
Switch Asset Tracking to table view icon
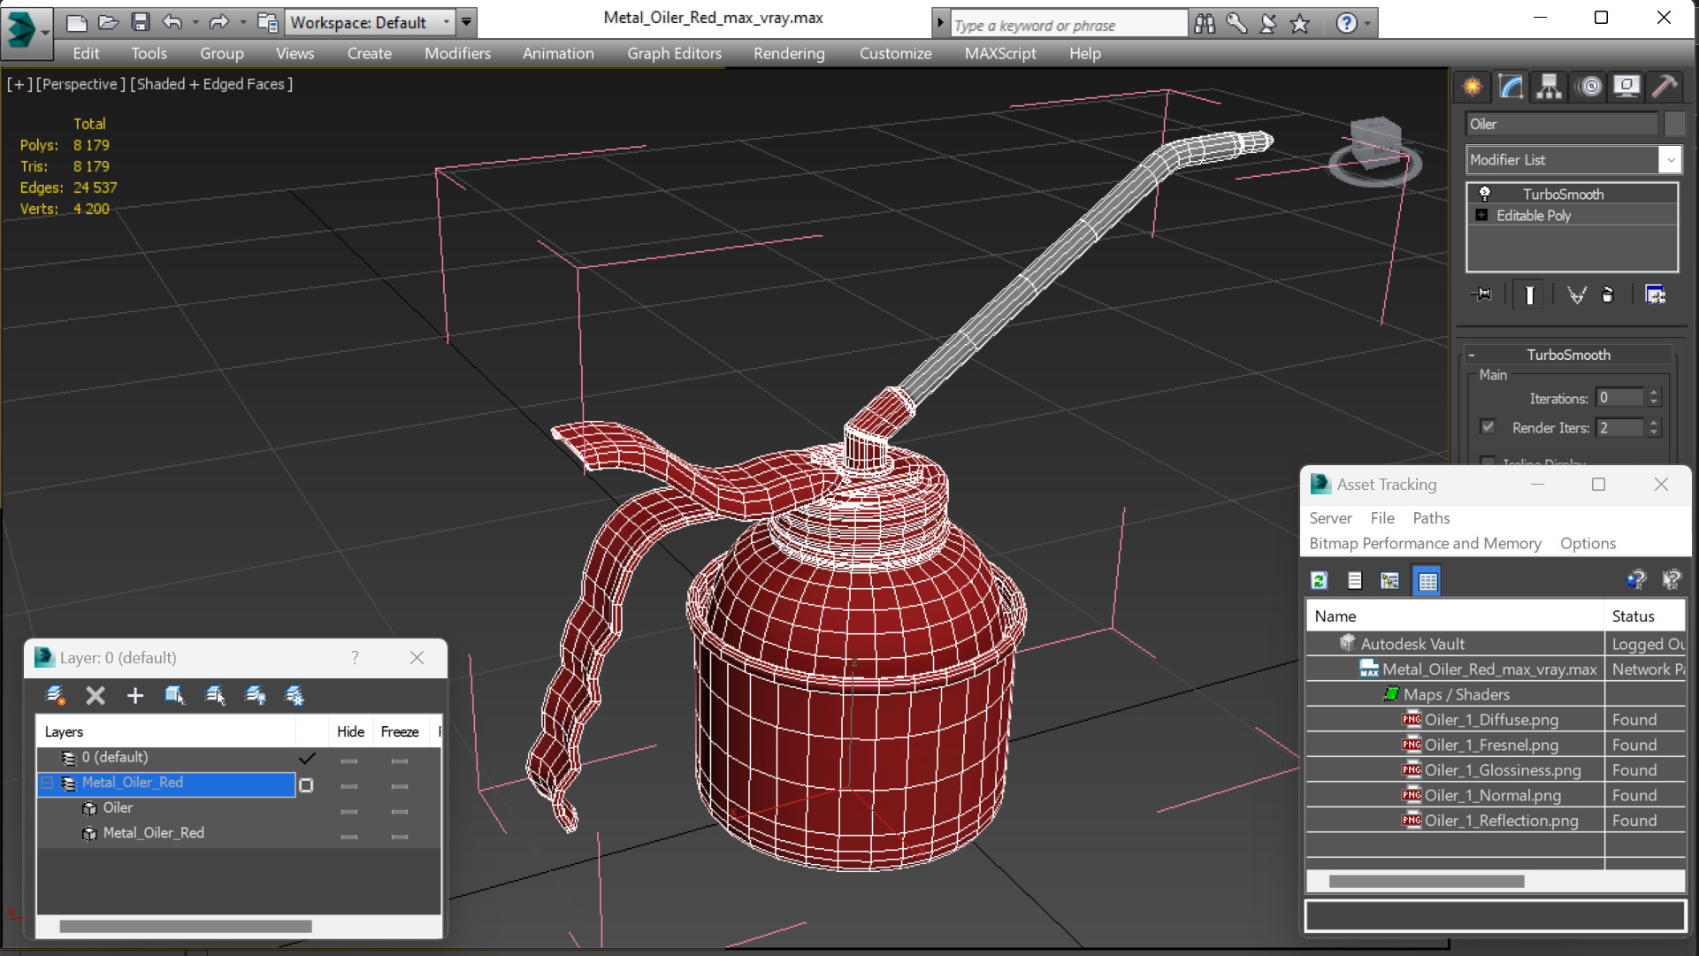click(x=1427, y=580)
